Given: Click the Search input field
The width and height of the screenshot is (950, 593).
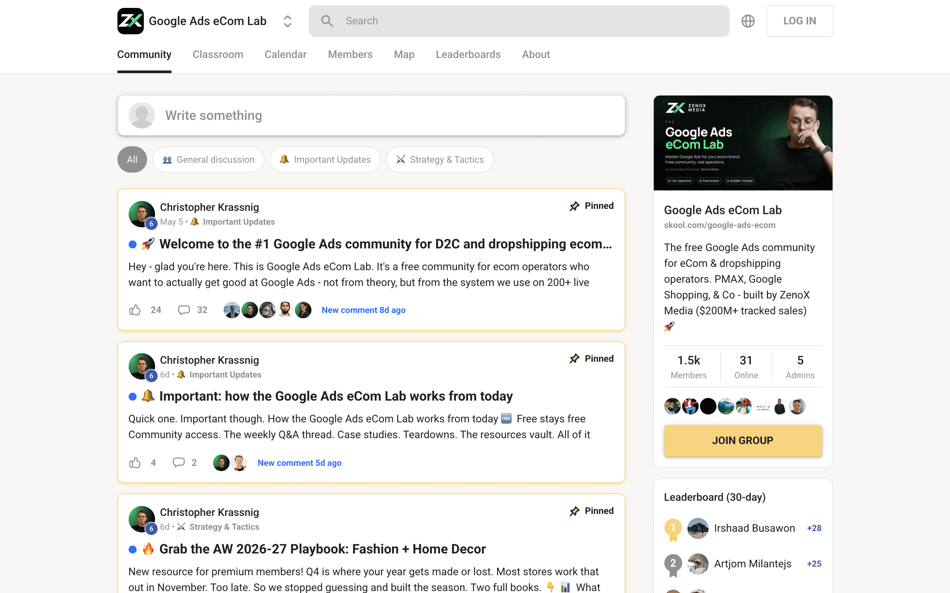Looking at the screenshot, I should (x=519, y=21).
